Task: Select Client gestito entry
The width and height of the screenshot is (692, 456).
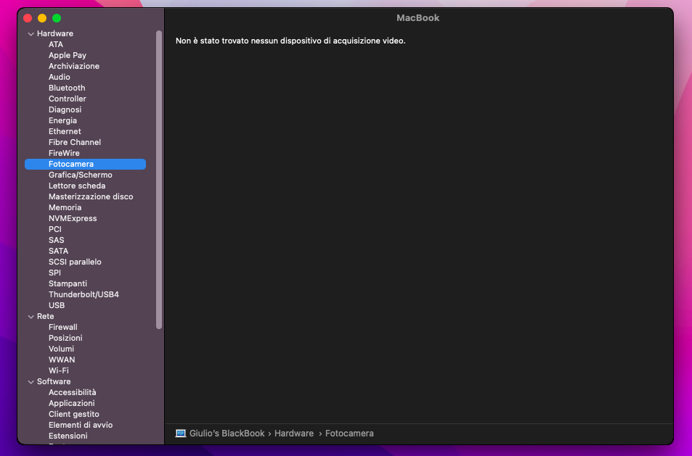Action: (x=73, y=414)
